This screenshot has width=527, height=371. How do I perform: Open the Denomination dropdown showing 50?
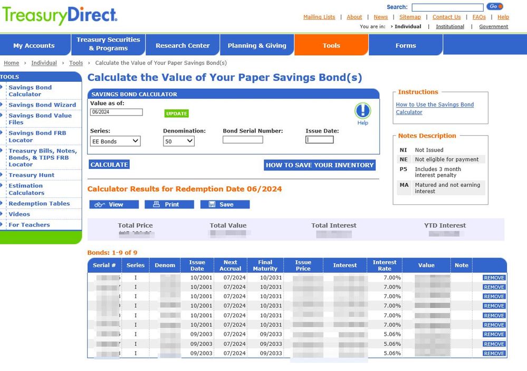tap(179, 141)
